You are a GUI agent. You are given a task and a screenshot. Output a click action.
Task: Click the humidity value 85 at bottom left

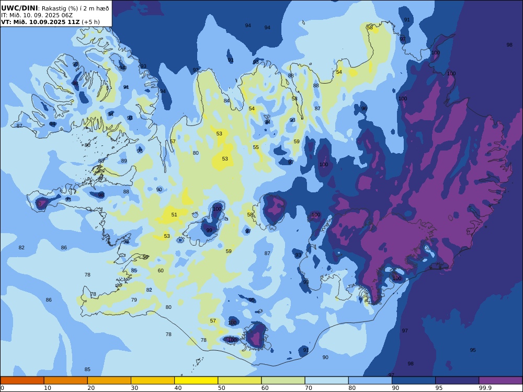coord(87,370)
